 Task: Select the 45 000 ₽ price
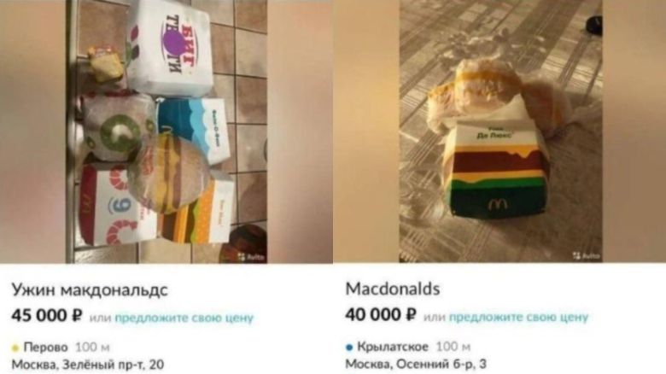[x=47, y=315]
